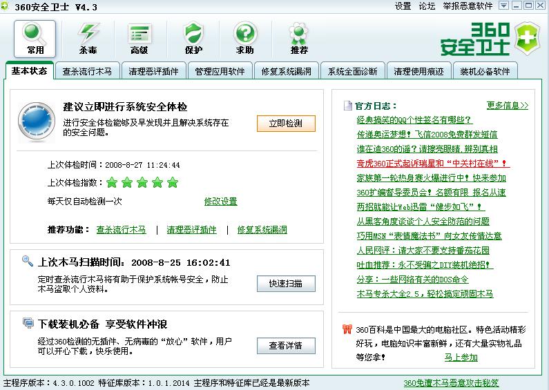Open 举报恶意软件 in the title bar
549x390 pixels.
click(x=468, y=6)
